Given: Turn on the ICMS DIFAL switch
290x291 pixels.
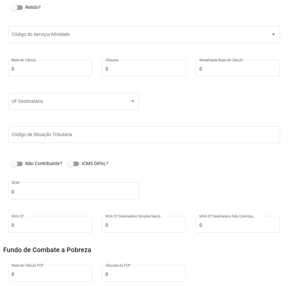Looking at the screenshot, I should [x=73, y=164].
